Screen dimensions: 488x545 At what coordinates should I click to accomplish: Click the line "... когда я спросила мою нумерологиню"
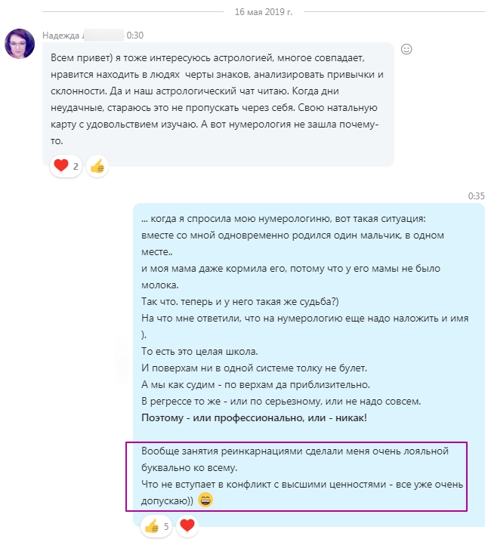pyautogui.click(x=283, y=219)
